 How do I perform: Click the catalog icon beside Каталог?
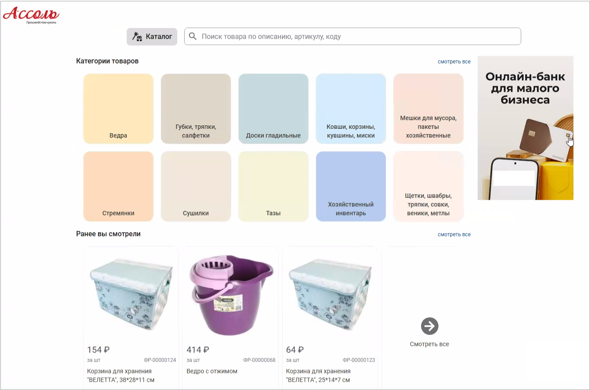pos(138,37)
